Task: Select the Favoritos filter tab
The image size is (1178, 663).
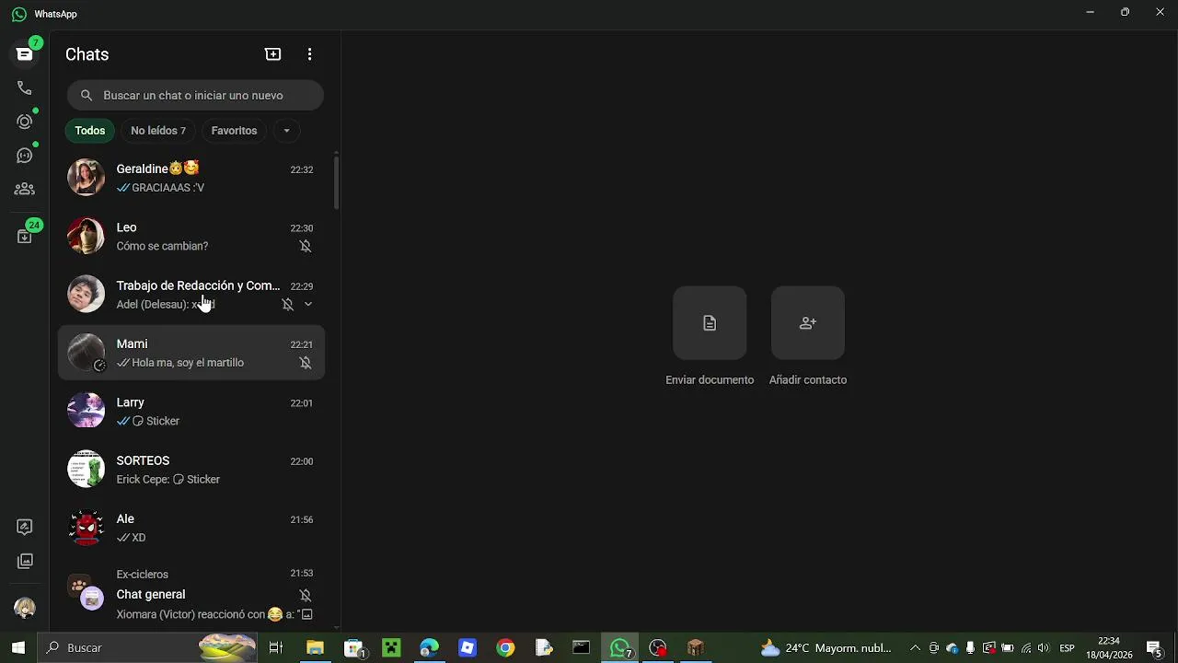Action: pyautogui.click(x=234, y=131)
